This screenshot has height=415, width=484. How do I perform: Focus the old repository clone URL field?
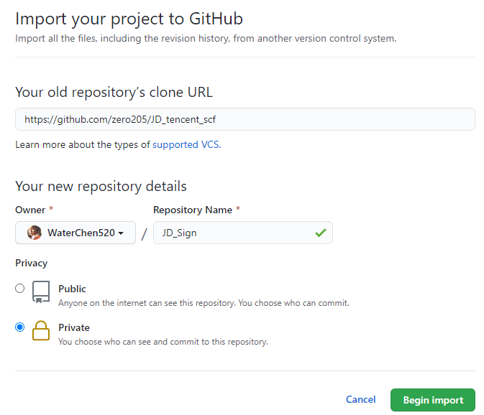pos(245,119)
